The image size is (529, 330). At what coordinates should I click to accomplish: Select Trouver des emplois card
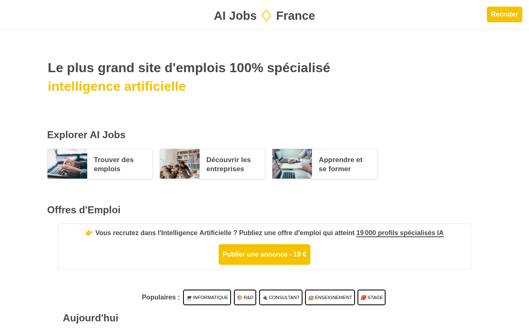click(x=114, y=164)
